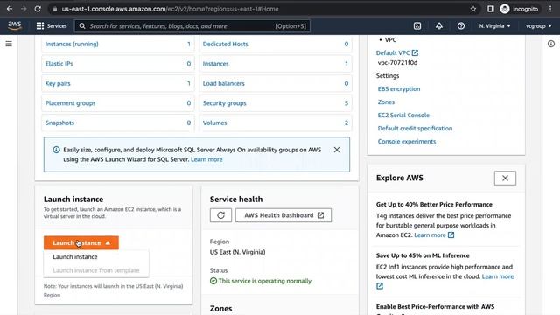Open the help question mark icon
This screenshot has height=315, width=560.
point(461,26)
